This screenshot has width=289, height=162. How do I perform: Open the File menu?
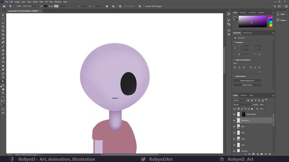[x=6, y=2]
